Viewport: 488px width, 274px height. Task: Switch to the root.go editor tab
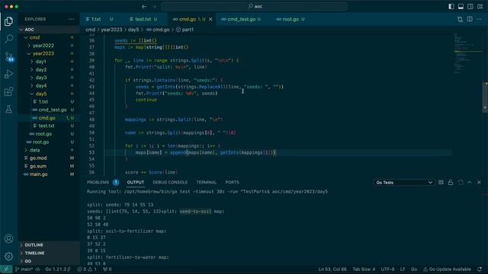click(x=291, y=19)
